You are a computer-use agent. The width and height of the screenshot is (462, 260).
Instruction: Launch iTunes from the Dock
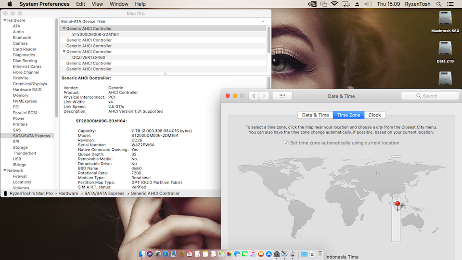[x=253, y=254]
